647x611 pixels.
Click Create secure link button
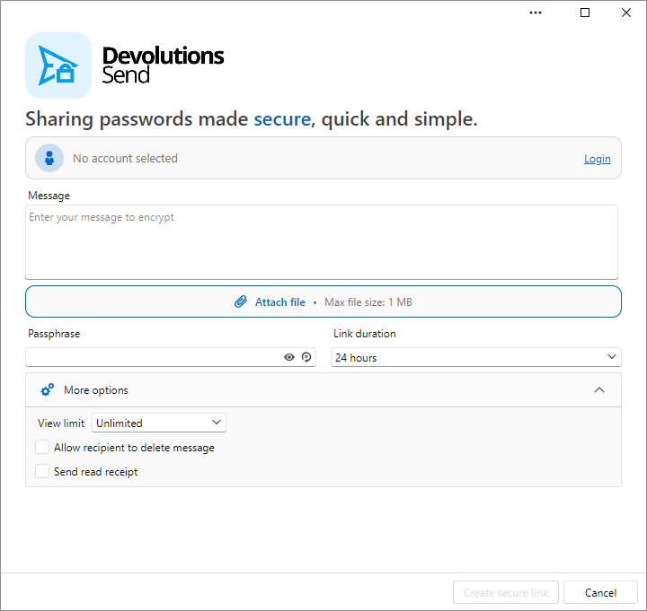click(505, 592)
